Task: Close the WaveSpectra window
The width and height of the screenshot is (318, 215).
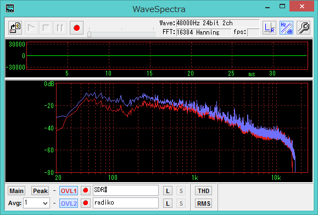Action: point(302,7)
